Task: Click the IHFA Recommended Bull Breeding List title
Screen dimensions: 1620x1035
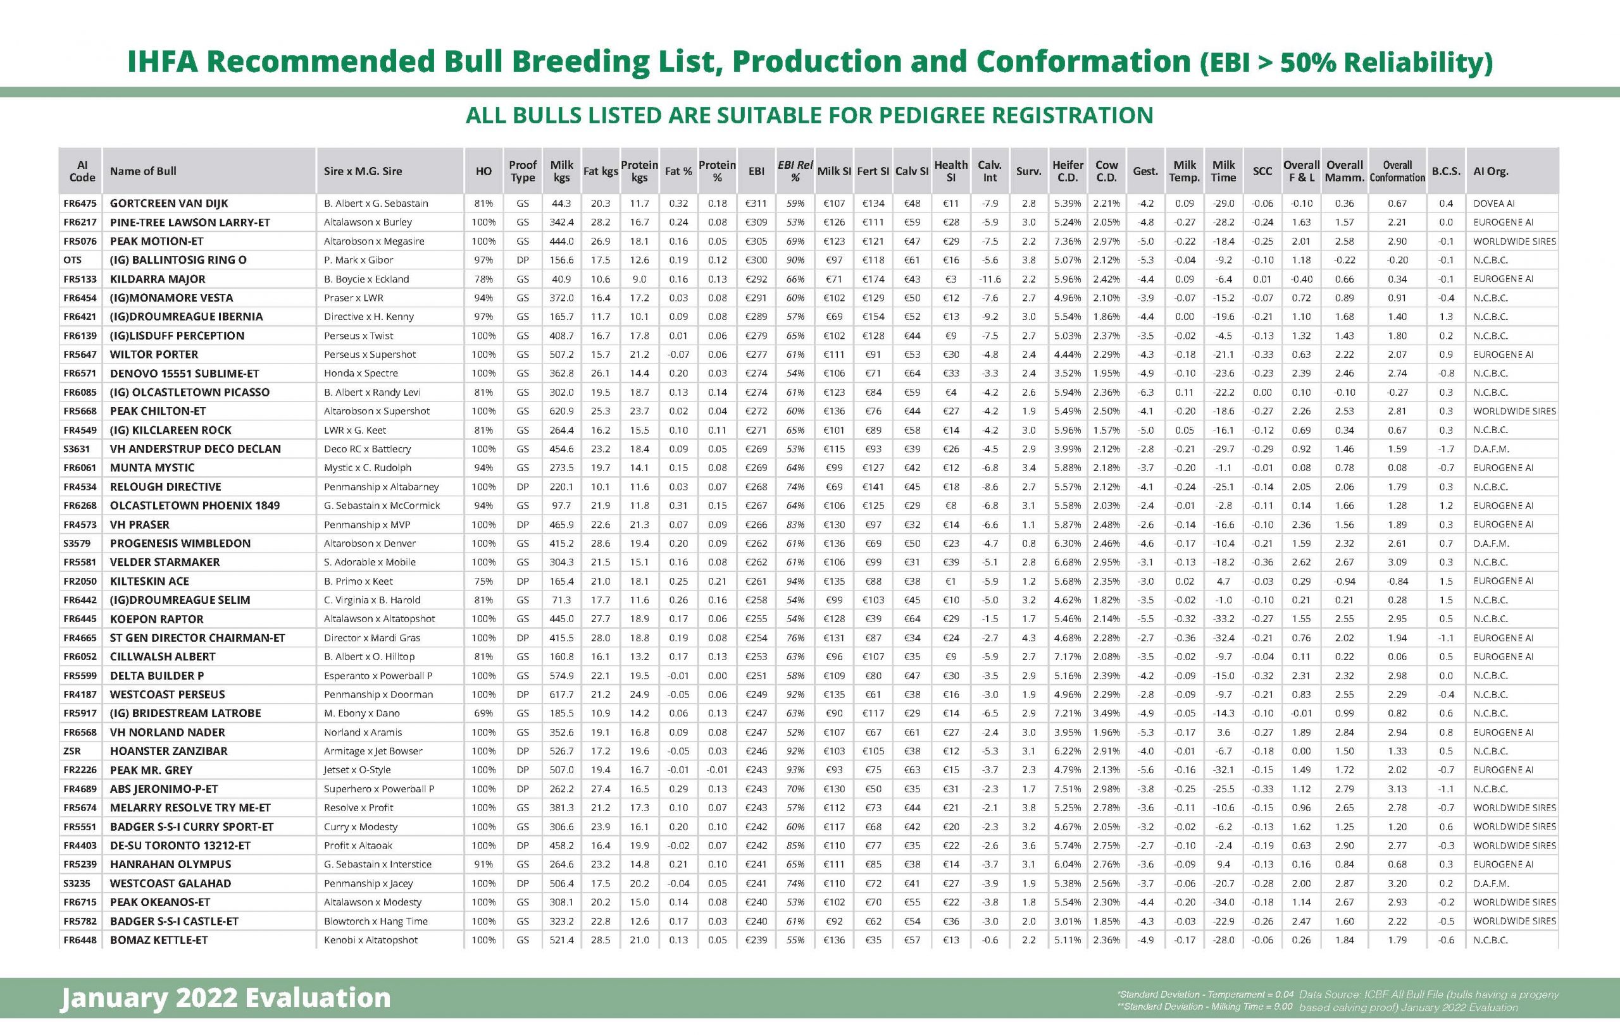Action: click(x=810, y=61)
